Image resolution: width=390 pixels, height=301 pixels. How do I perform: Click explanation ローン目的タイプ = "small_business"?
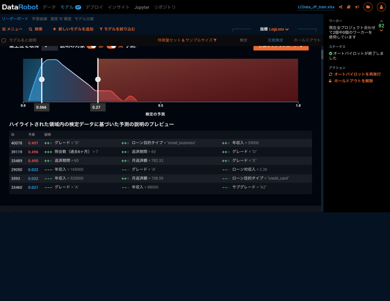[164, 143]
